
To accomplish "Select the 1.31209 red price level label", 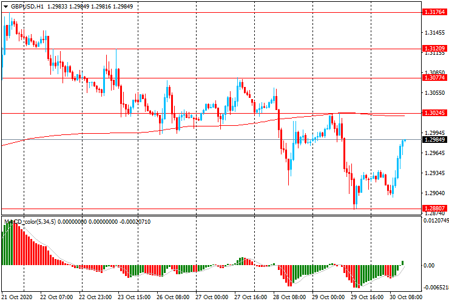I will click(x=434, y=48).
